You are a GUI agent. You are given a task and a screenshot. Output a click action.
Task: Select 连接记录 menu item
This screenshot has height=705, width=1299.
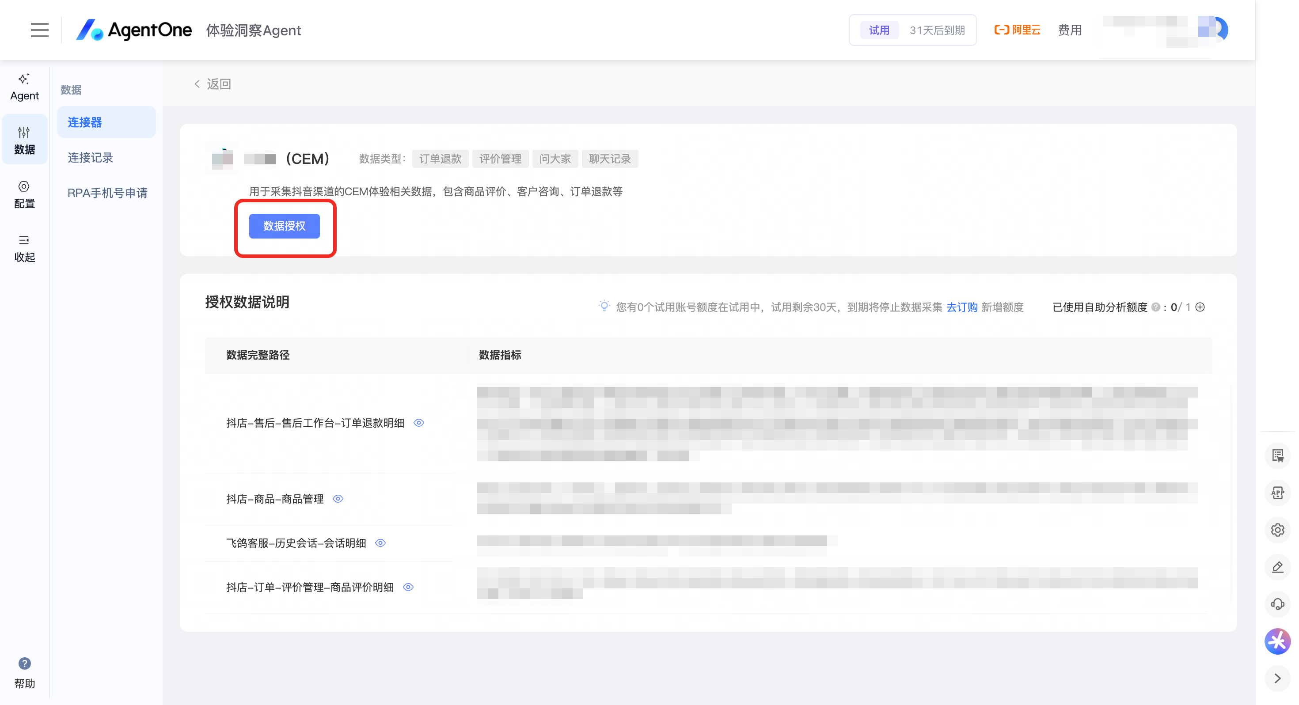[x=90, y=157]
